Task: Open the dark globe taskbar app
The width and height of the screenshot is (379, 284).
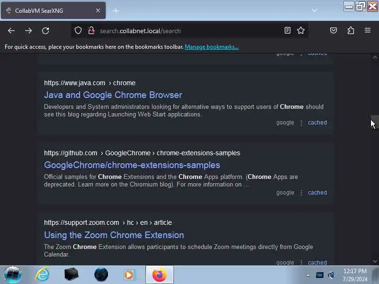Action: coord(101,275)
